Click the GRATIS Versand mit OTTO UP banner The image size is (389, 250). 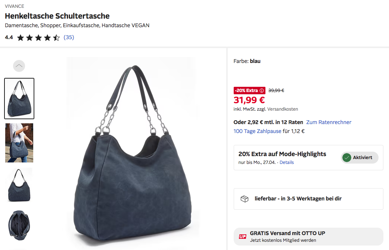point(308,237)
